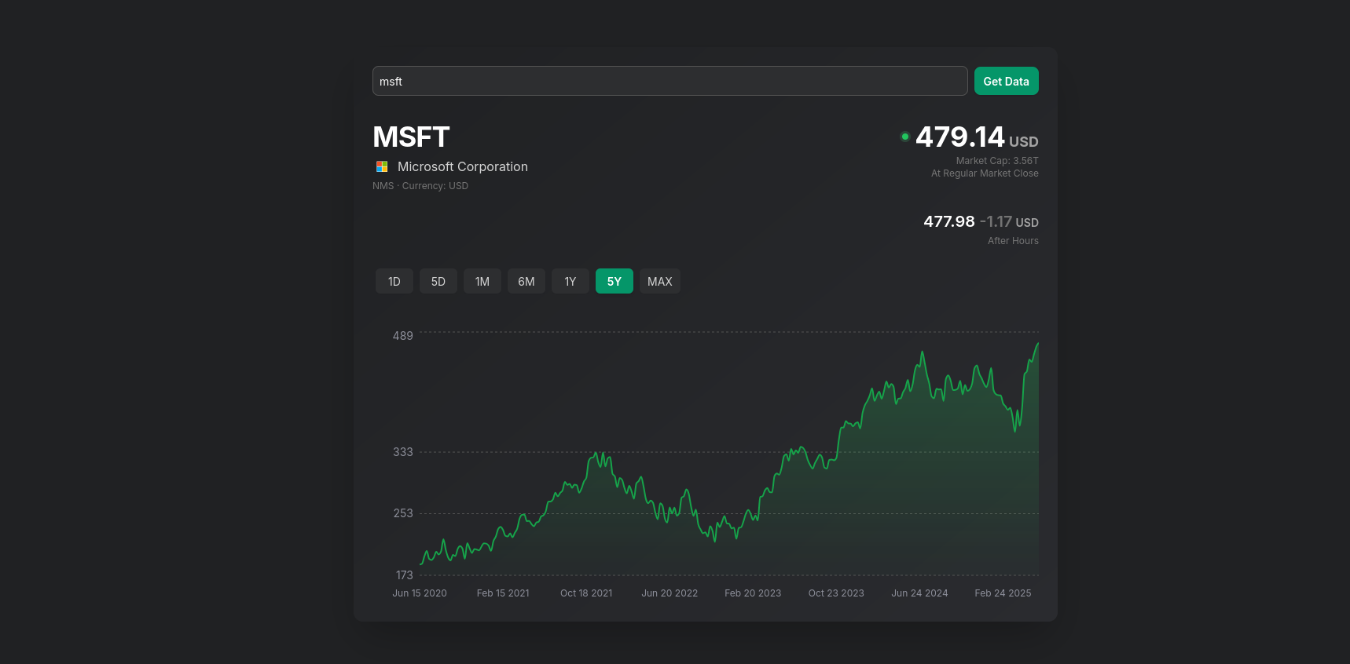This screenshot has height=664, width=1350.
Task: Select the 1Y time range
Action: coord(570,281)
